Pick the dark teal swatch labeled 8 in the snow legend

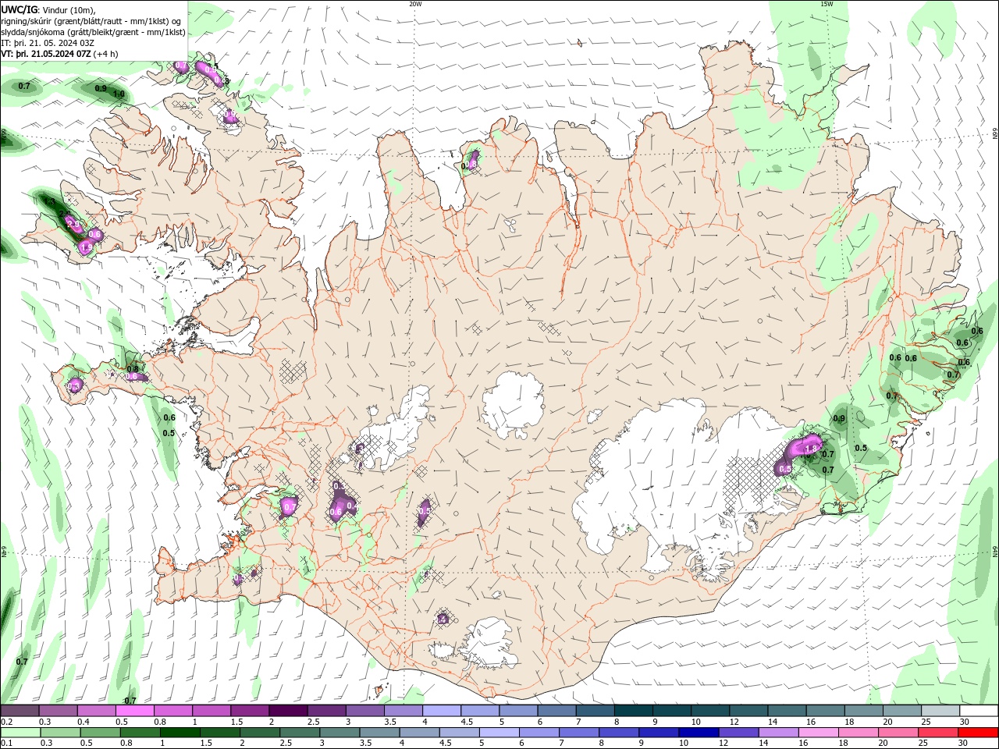tap(633, 711)
